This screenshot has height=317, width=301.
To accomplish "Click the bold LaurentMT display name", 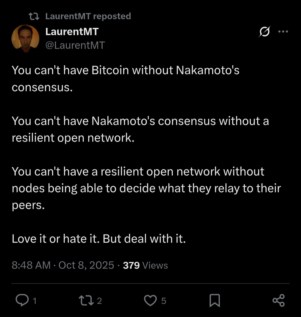I will click(72, 32).
